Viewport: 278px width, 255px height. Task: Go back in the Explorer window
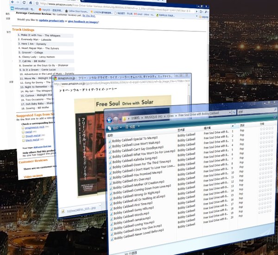point(109,120)
